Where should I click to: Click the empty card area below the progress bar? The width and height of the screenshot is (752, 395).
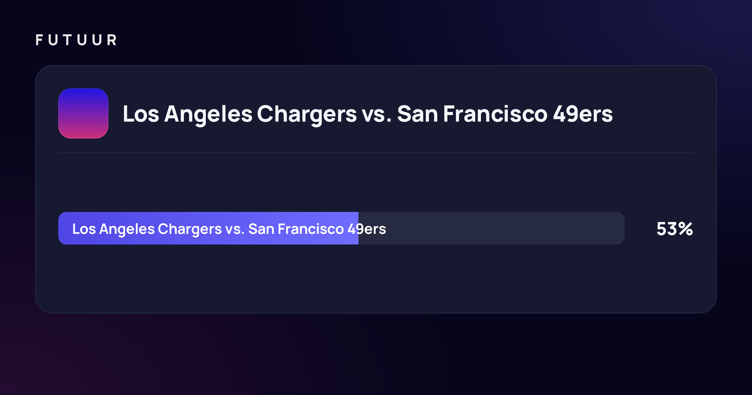376,278
